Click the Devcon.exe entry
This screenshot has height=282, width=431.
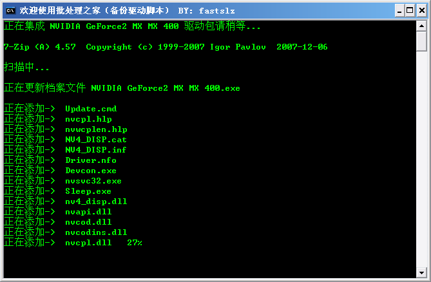pyautogui.click(x=91, y=171)
